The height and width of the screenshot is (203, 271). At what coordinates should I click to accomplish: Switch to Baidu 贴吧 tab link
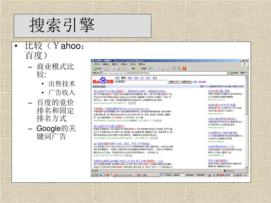[x=130, y=78]
